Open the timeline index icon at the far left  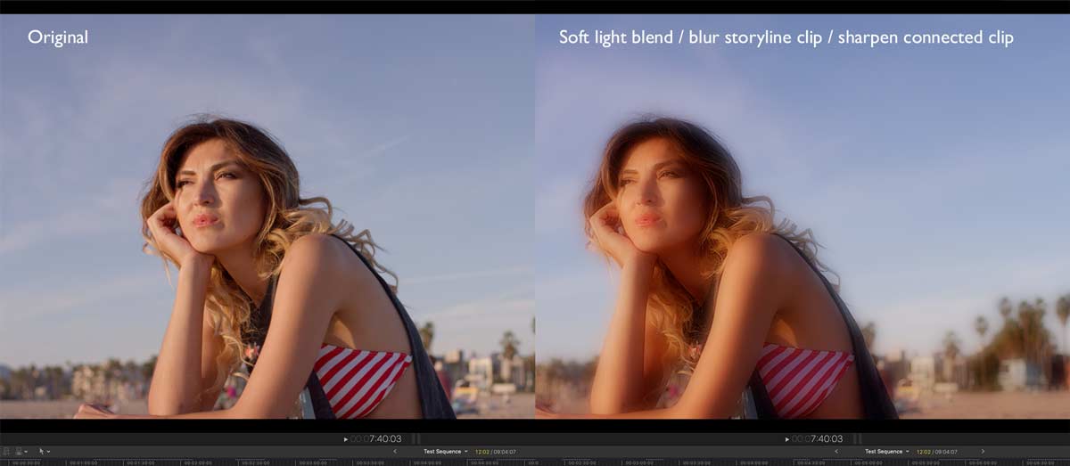(6, 452)
